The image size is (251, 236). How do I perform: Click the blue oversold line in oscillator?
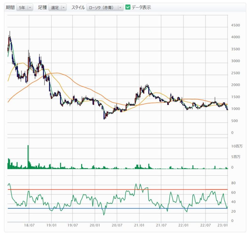tap(118, 208)
